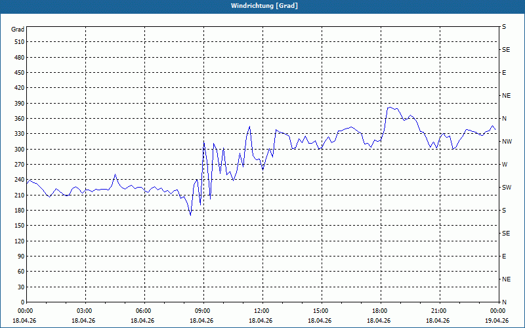This screenshot has height=328, width=525.
Task: Click the 150 degree axis value
Action: (x=20, y=226)
